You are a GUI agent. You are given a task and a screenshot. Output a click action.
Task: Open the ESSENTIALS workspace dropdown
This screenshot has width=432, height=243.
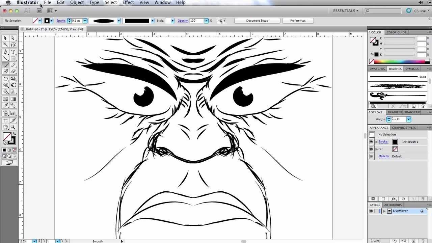tap(346, 11)
